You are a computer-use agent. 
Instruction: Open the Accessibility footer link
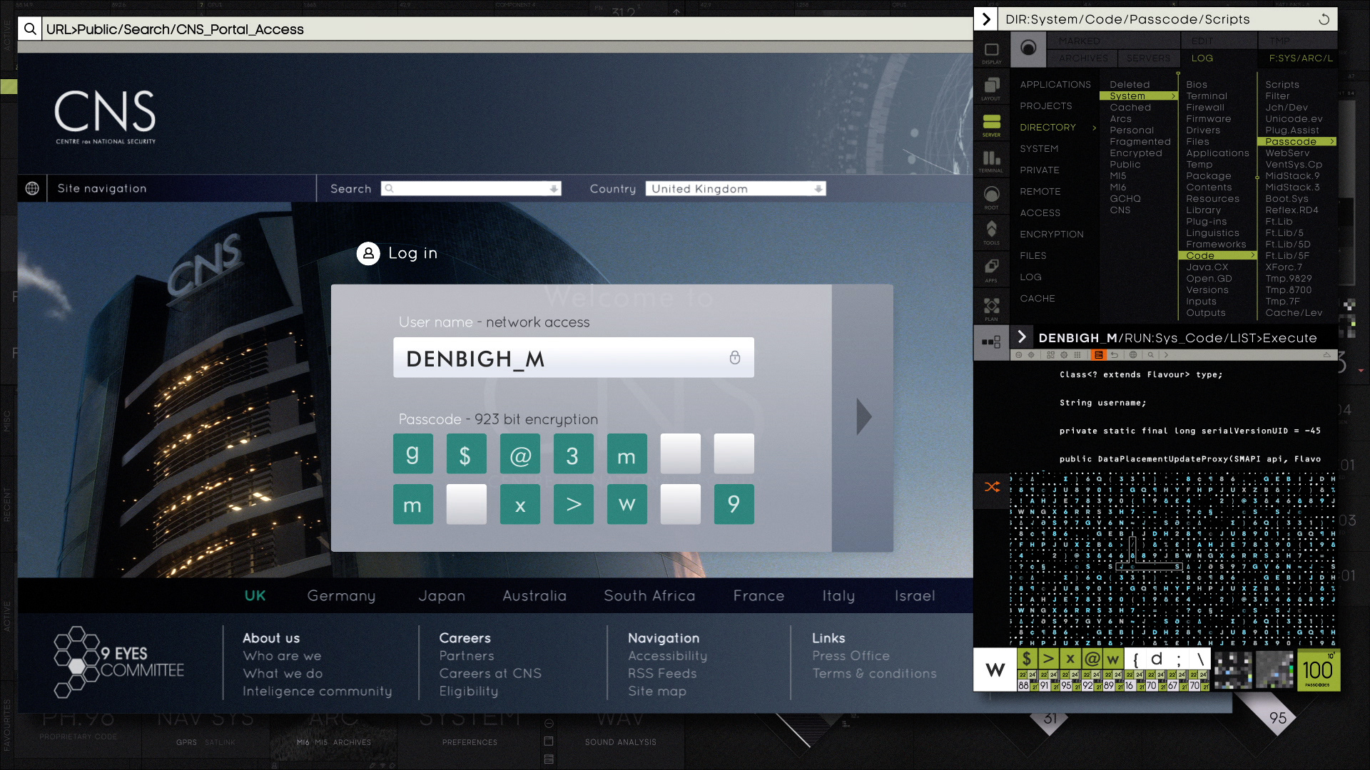[x=668, y=656]
